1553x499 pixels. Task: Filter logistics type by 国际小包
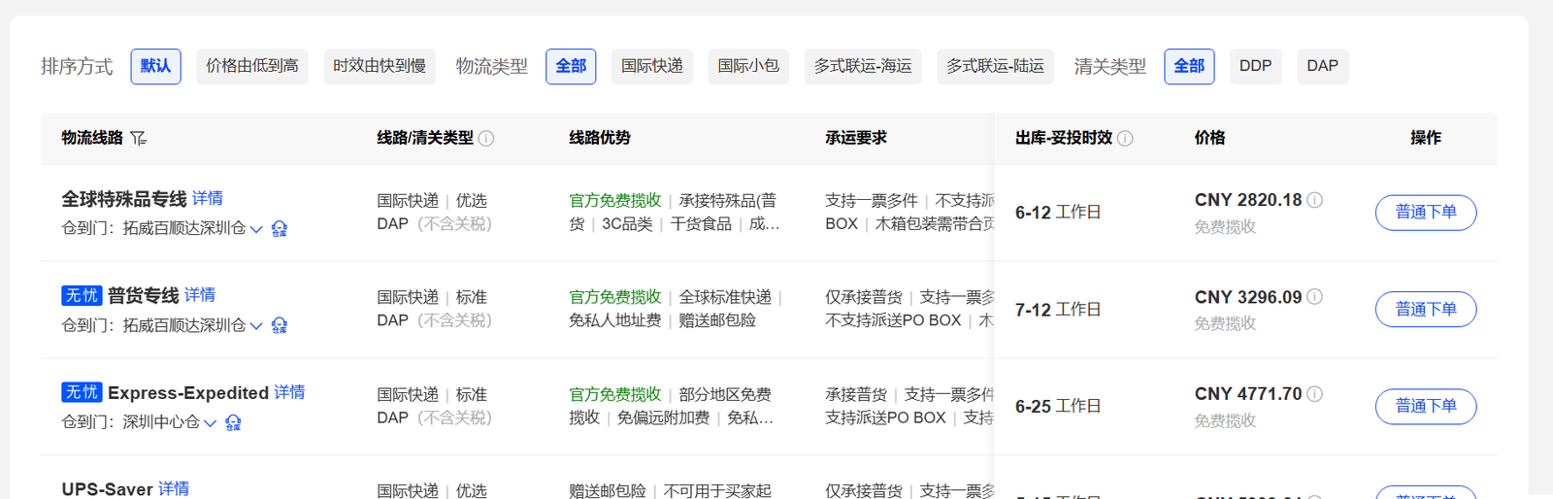[x=748, y=66]
